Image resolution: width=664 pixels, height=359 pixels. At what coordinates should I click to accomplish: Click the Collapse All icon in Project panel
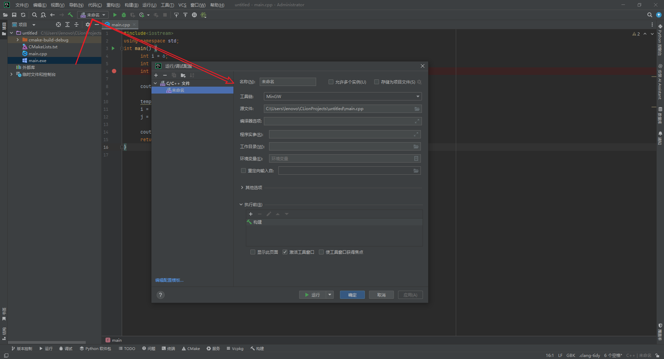point(76,25)
